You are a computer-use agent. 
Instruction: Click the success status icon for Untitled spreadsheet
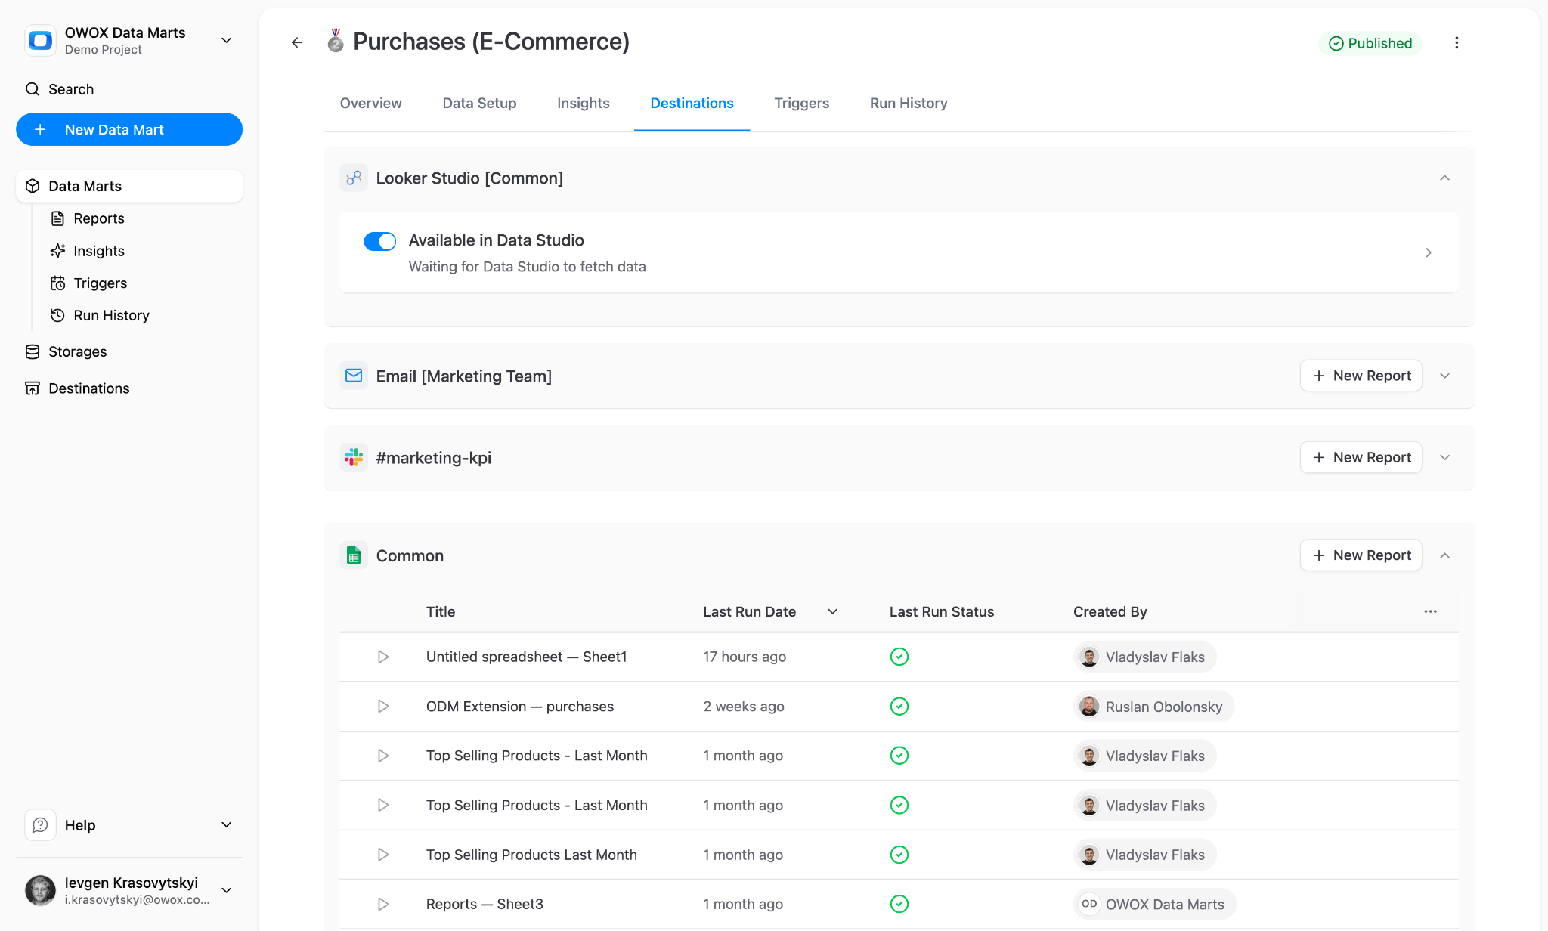(899, 657)
